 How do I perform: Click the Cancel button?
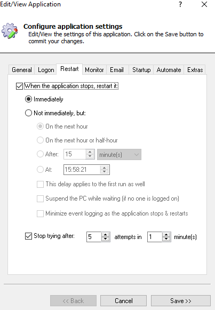coord(124,301)
